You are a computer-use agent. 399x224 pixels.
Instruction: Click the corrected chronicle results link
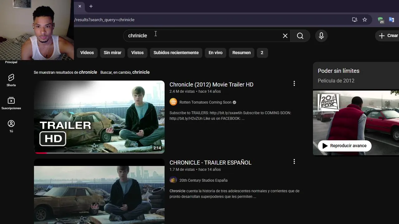88,72
